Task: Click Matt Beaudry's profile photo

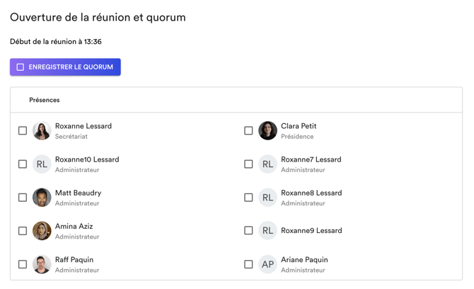Action: (x=42, y=198)
